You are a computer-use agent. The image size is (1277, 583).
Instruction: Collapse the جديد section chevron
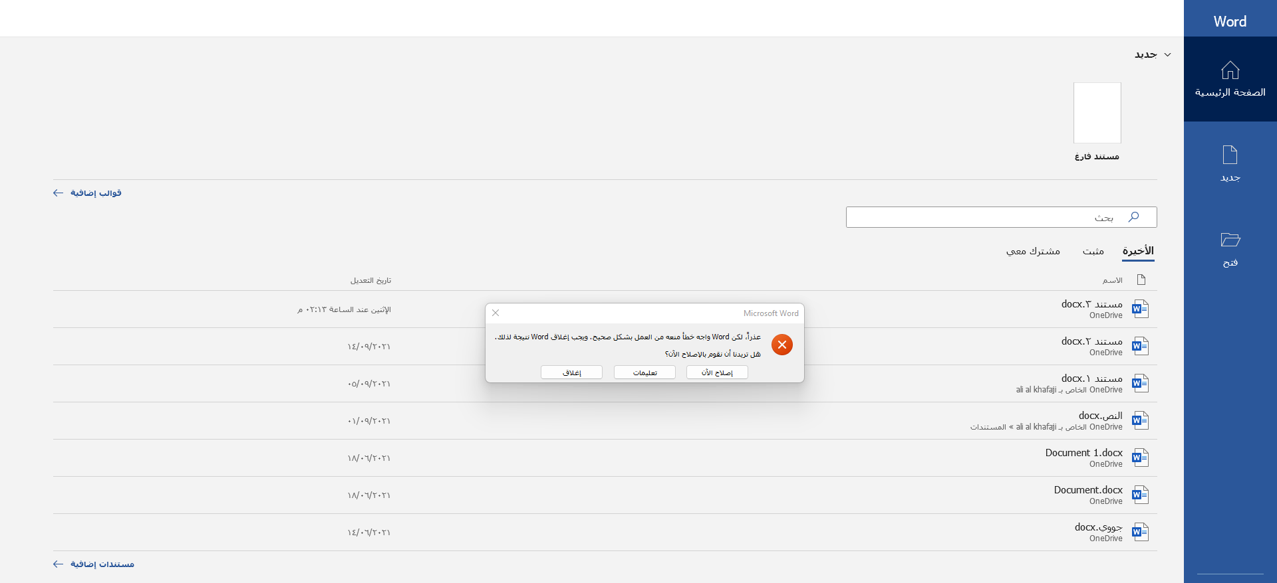tap(1167, 54)
